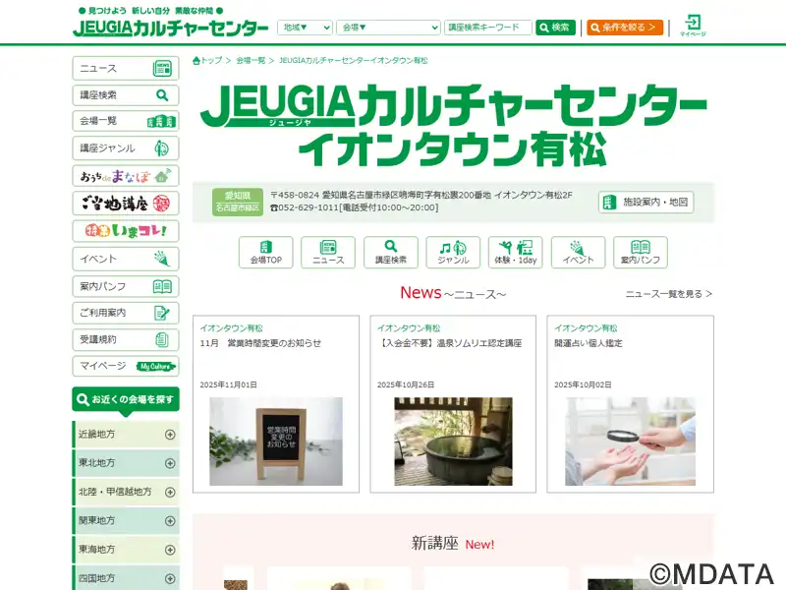
Task: Click the 会場TOP icon button
Action: [265, 253]
